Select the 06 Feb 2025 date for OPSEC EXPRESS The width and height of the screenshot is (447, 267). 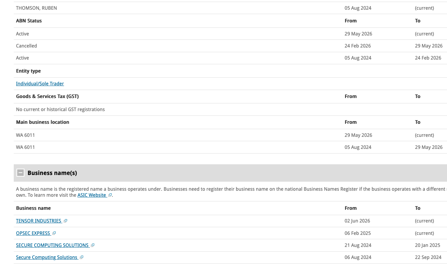click(x=358, y=233)
